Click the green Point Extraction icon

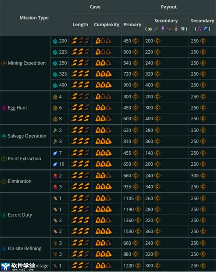coord(4,159)
